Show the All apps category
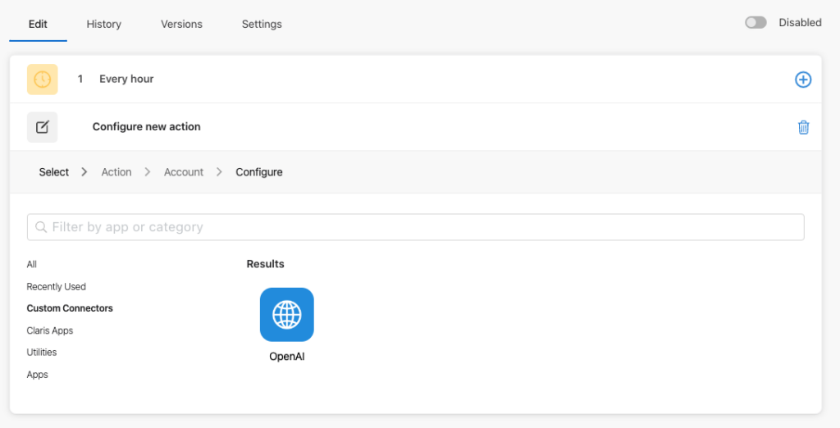 click(x=32, y=264)
